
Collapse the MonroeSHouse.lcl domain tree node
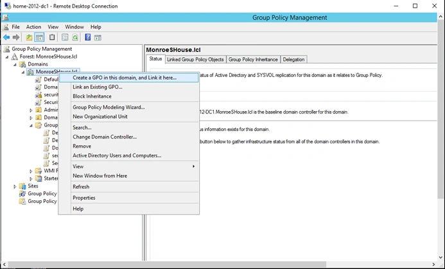click(x=23, y=72)
